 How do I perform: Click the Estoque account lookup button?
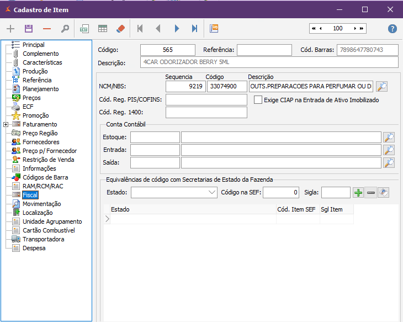click(x=389, y=137)
